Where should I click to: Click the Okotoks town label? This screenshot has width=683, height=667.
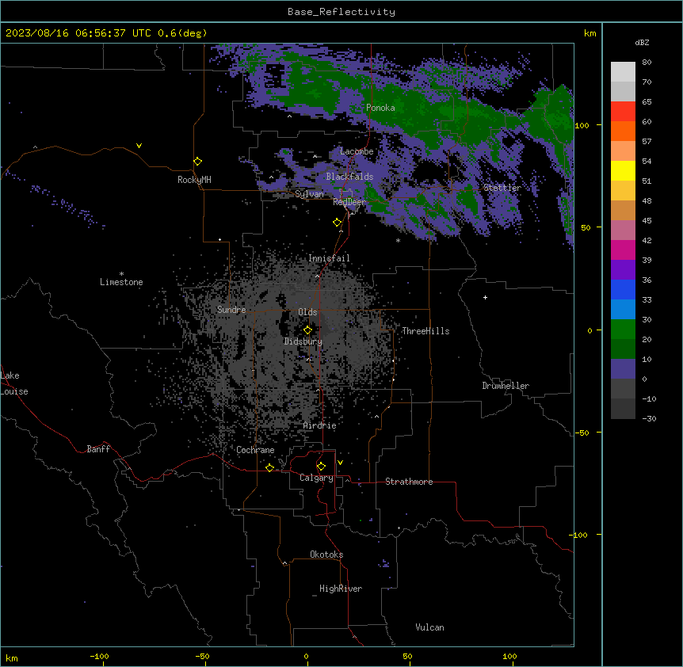326,555
